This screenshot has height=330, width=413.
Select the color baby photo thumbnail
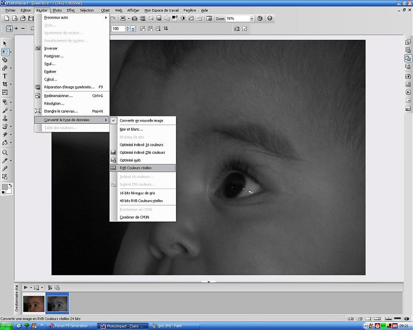pos(34,304)
